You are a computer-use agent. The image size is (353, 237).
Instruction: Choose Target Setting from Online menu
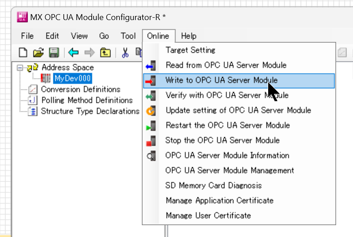pyautogui.click(x=239, y=50)
